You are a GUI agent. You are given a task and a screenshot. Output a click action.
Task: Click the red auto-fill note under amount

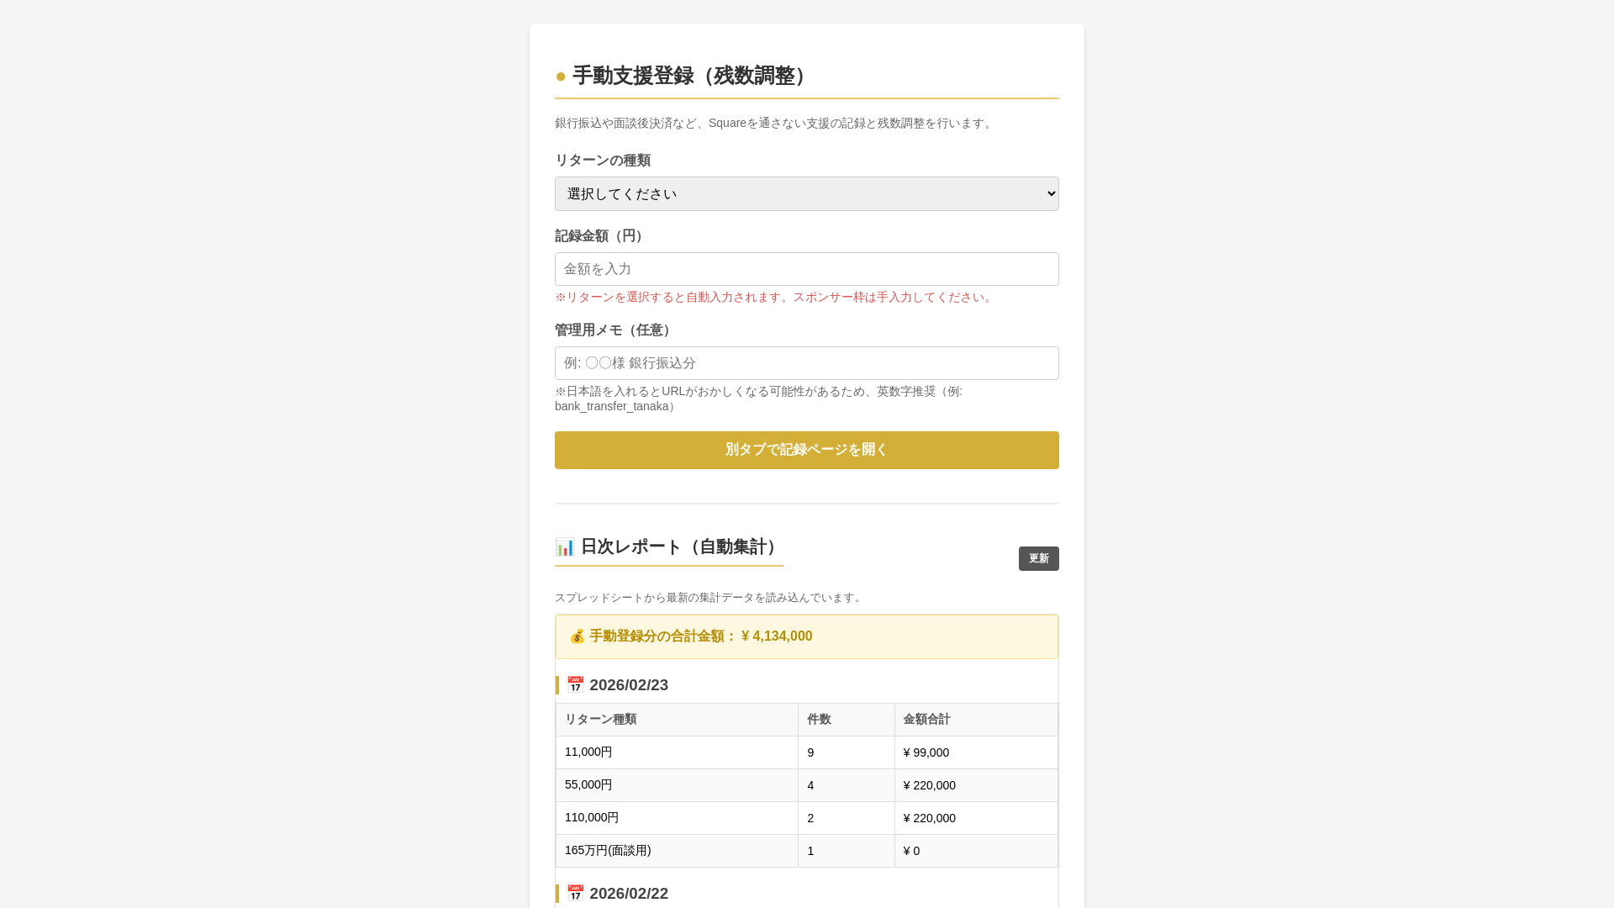775,298
